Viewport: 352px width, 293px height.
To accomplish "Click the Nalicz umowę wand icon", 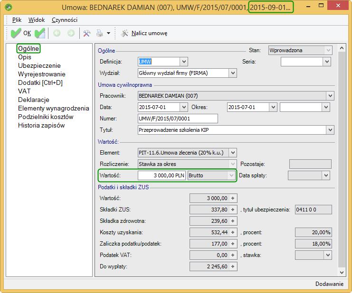I will 124,33.
